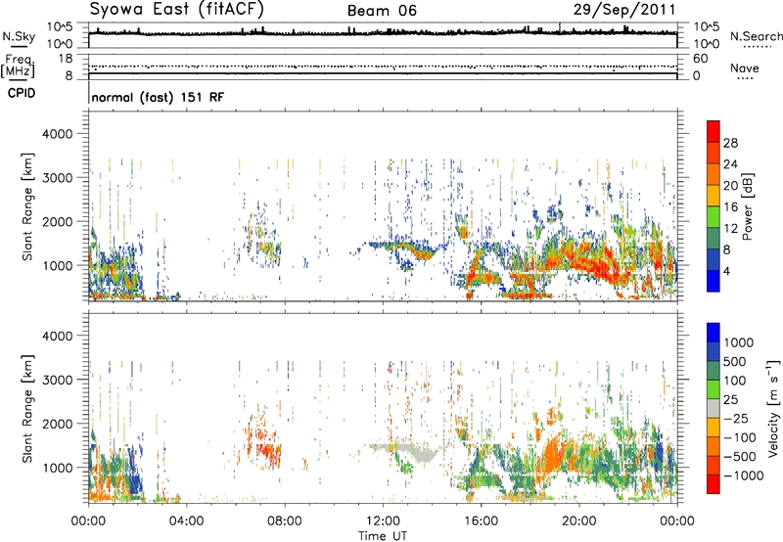Click the '20' label on the Power color bar
Image resolution: width=783 pixels, height=542 pixels.
[x=730, y=186]
